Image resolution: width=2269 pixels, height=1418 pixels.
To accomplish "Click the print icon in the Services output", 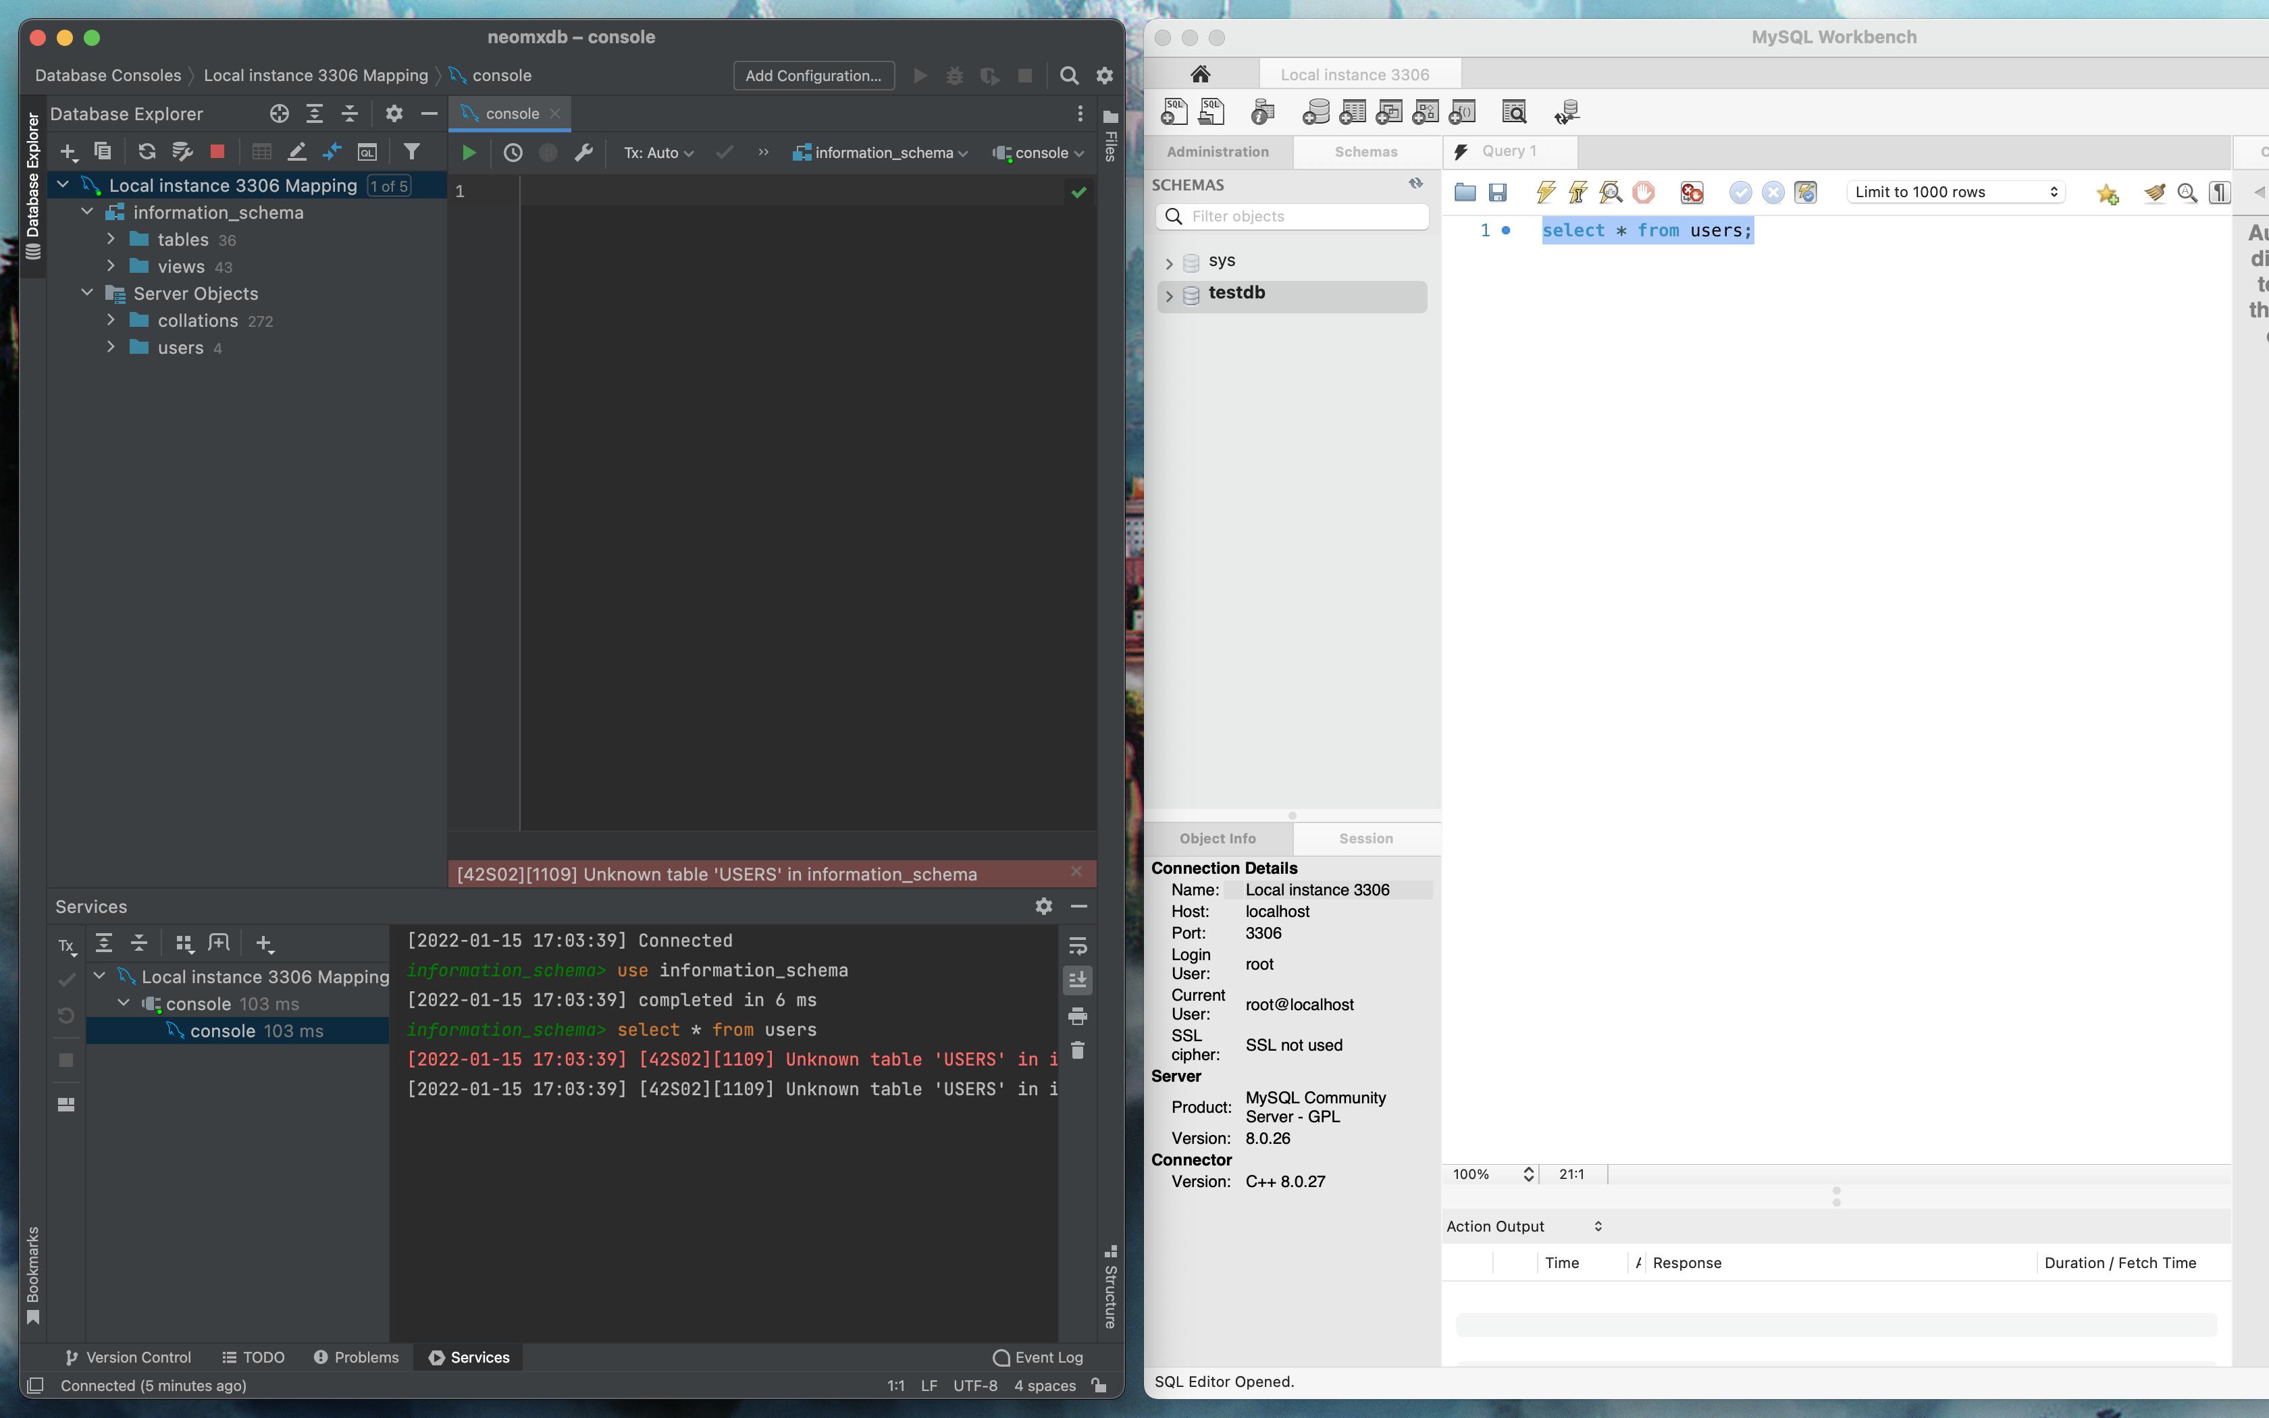I will point(1077,1016).
